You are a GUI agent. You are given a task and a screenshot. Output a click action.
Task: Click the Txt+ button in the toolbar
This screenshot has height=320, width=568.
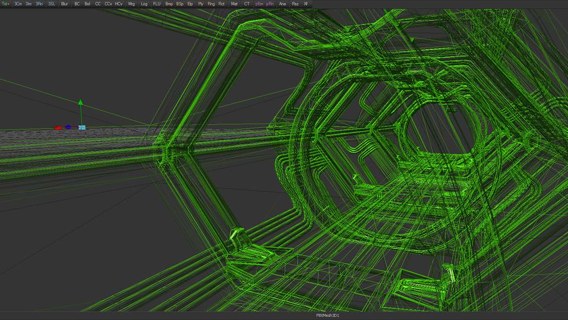6,4
